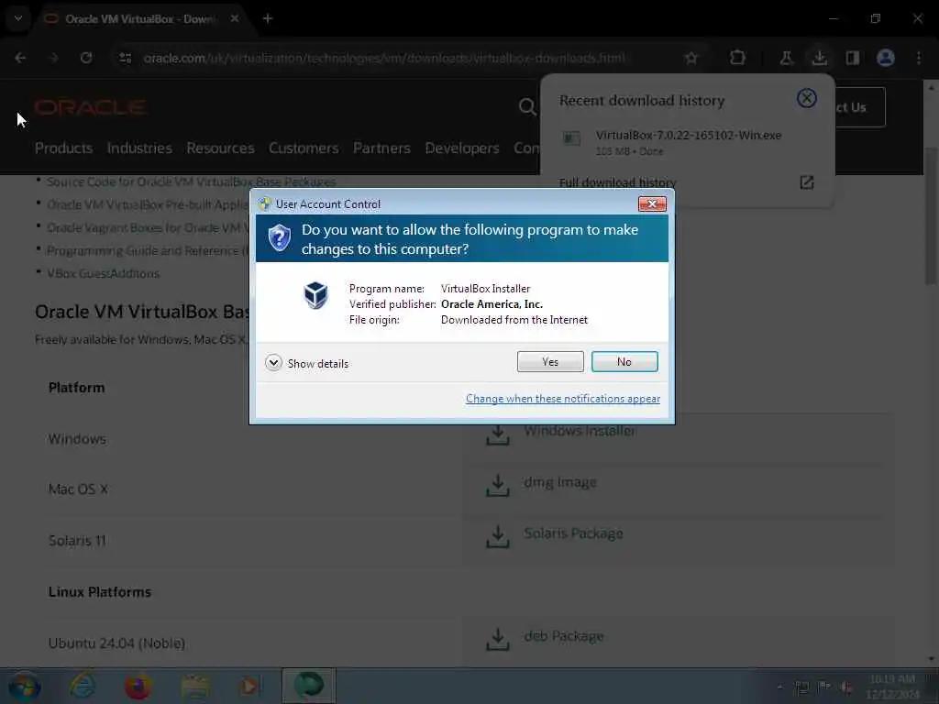Viewport: 939px width, 704px height.
Task: Open Firefox from taskbar
Action: click(138, 686)
